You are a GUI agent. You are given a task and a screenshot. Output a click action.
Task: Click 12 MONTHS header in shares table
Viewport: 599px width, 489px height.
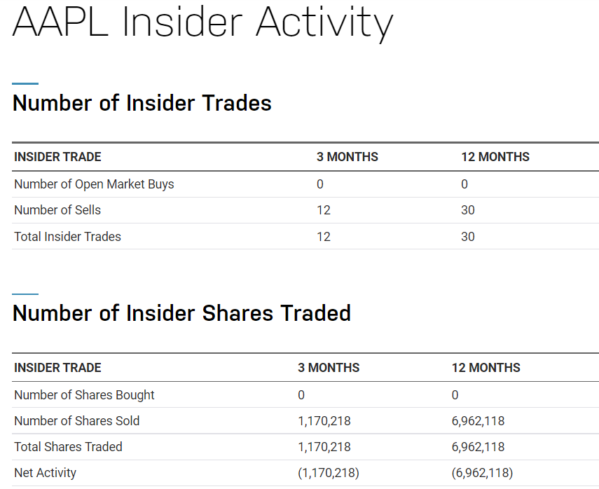tap(486, 368)
